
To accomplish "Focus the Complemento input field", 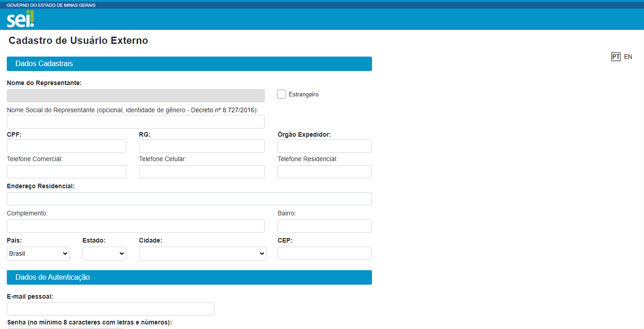I will [136, 226].
